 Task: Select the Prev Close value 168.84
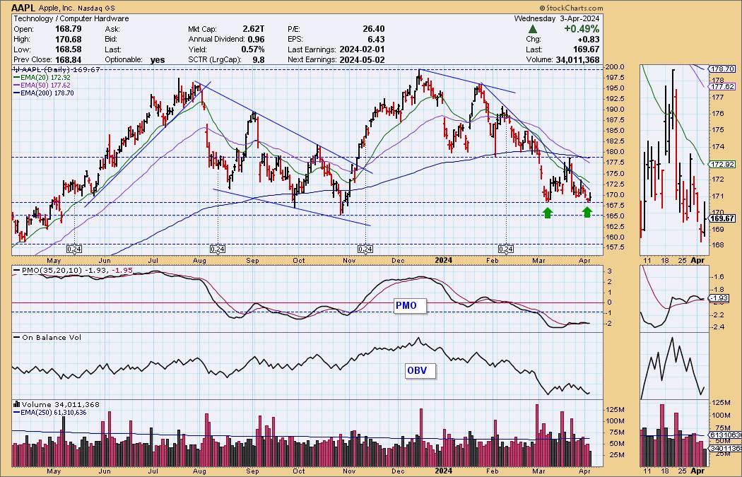coord(69,59)
